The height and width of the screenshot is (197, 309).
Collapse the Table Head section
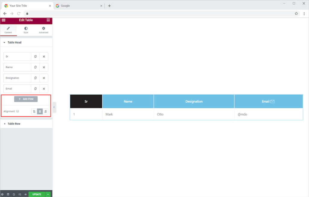click(14, 43)
